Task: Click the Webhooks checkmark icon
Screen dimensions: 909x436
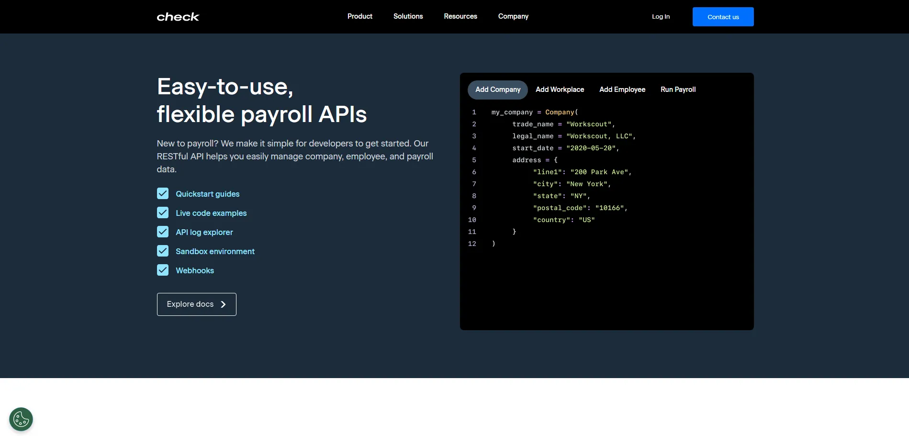Action: pyautogui.click(x=163, y=270)
